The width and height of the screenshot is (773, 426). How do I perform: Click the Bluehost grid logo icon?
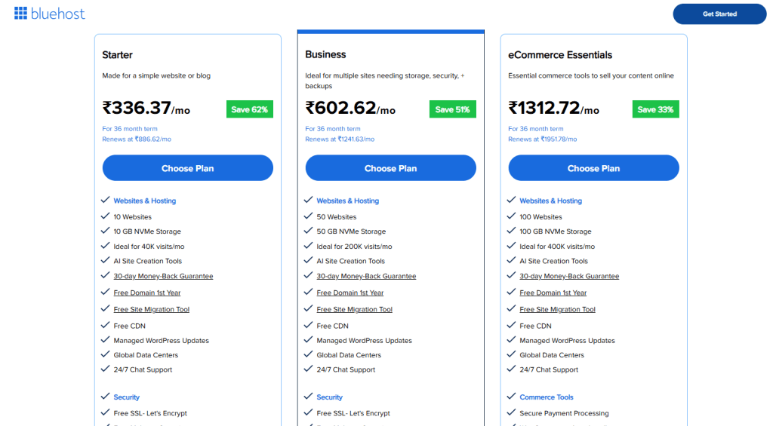tap(20, 13)
